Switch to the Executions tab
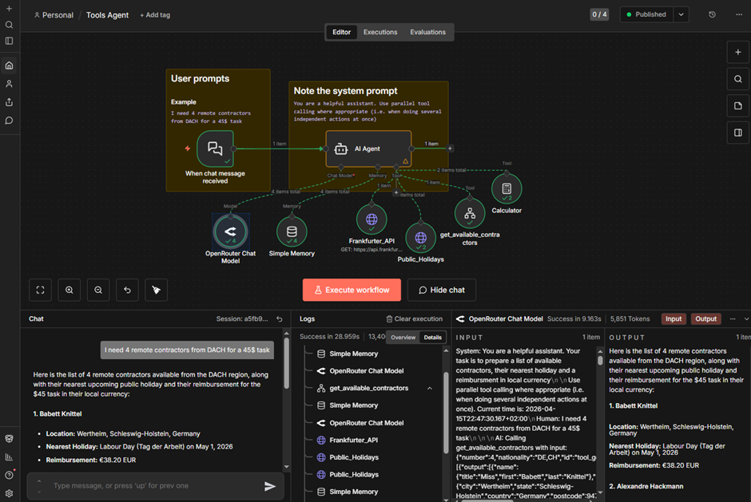 coord(379,32)
